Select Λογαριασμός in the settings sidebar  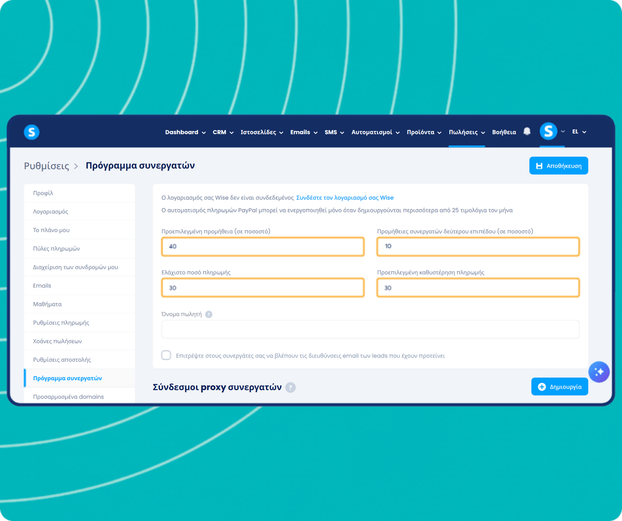[x=80, y=212]
